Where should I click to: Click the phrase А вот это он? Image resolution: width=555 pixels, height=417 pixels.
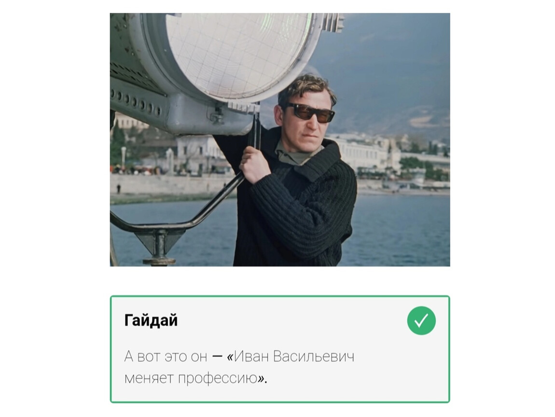click(x=166, y=357)
